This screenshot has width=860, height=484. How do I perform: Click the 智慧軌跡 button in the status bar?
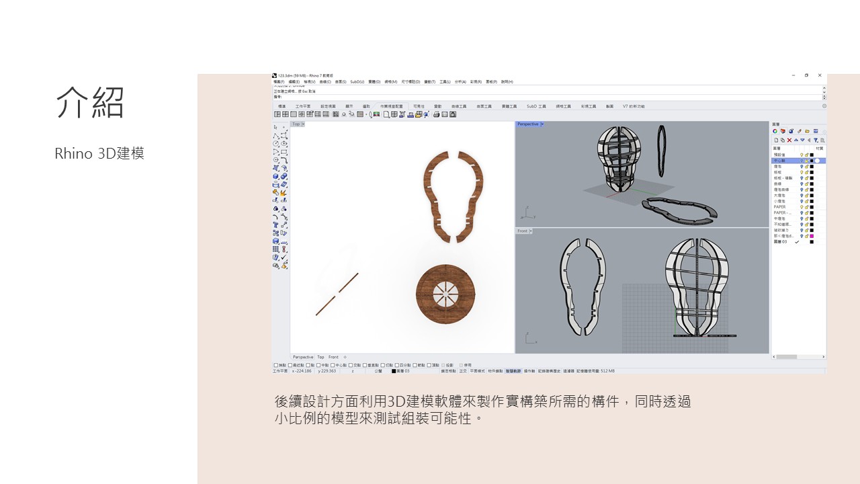click(x=513, y=371)
